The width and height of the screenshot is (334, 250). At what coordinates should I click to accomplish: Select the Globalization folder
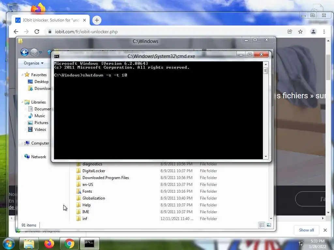tap(94, 198)
